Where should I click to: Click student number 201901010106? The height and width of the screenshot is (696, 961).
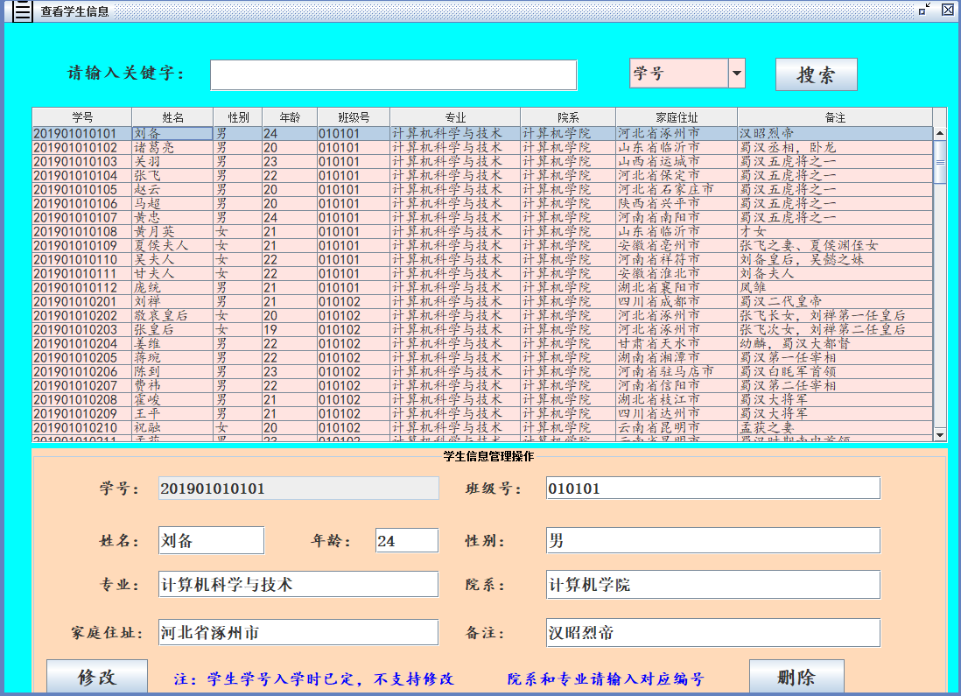coord(82,204)
